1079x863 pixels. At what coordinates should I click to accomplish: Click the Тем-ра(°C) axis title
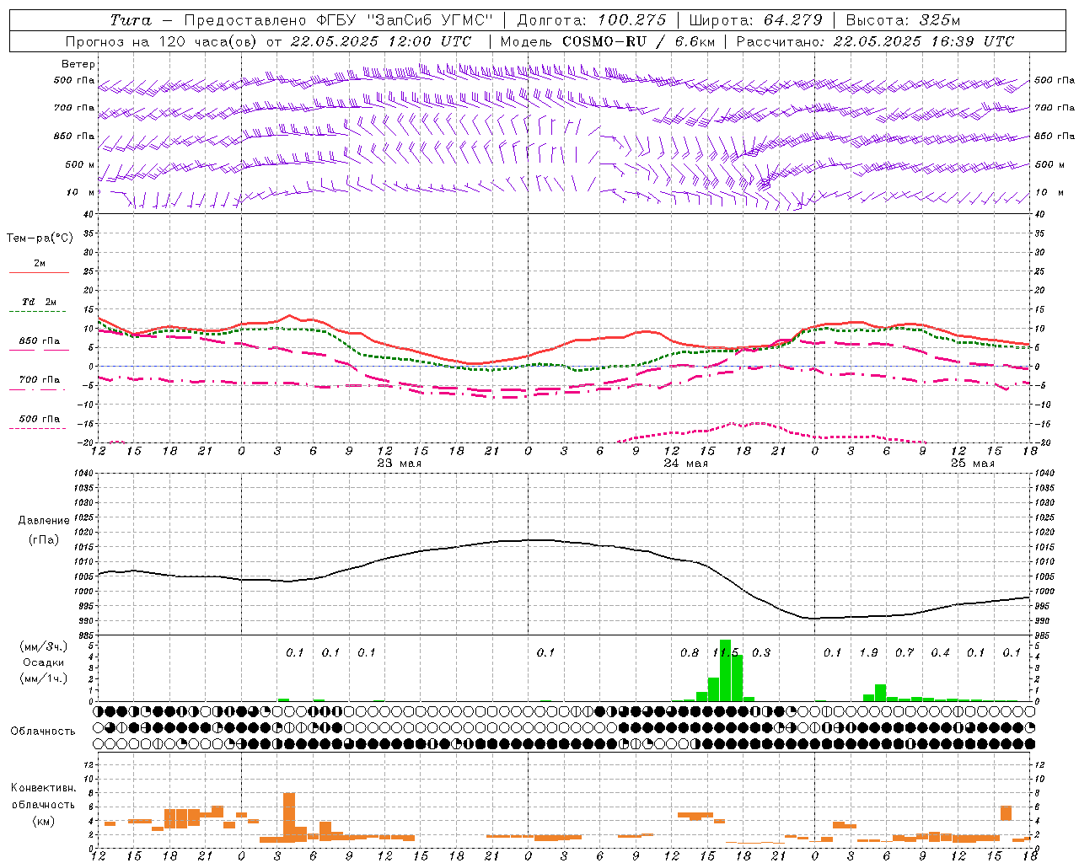coord(40,239)
